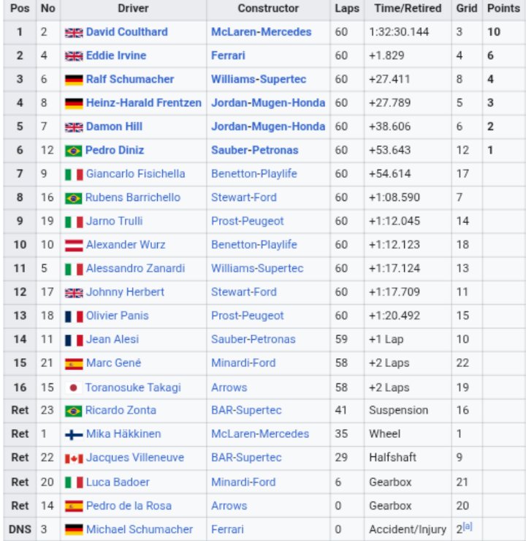Viewport: 526px width, 541px height.
Task: Click the Accident/Injury cell
Action: [408, 529]
